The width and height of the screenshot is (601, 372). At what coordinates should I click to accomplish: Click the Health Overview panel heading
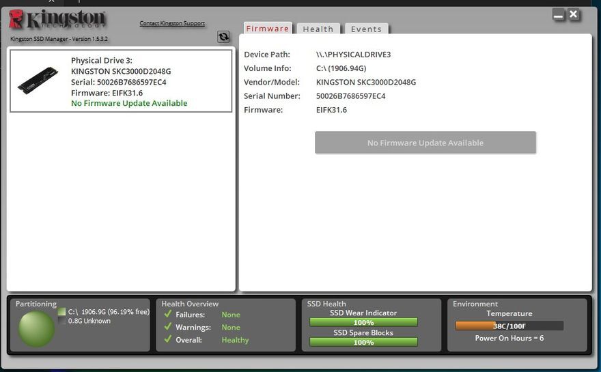[190, 304]
